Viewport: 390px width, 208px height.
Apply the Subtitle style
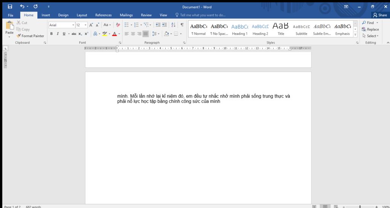pos(302,29)
